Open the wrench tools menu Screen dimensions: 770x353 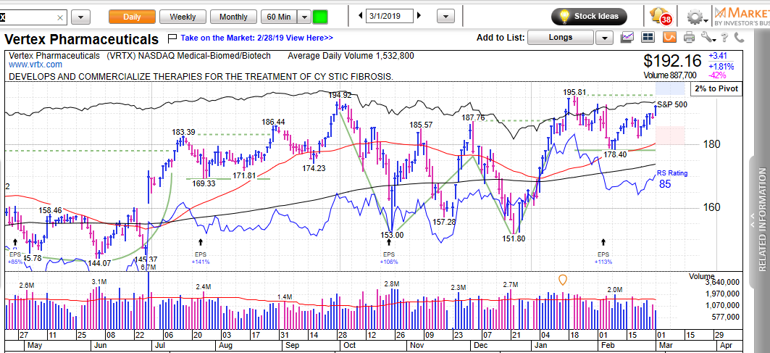(707, 37)
